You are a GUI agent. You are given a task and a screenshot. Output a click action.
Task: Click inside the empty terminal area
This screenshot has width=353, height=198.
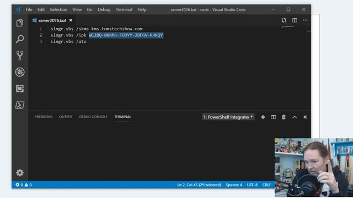[x=151, y=150]
